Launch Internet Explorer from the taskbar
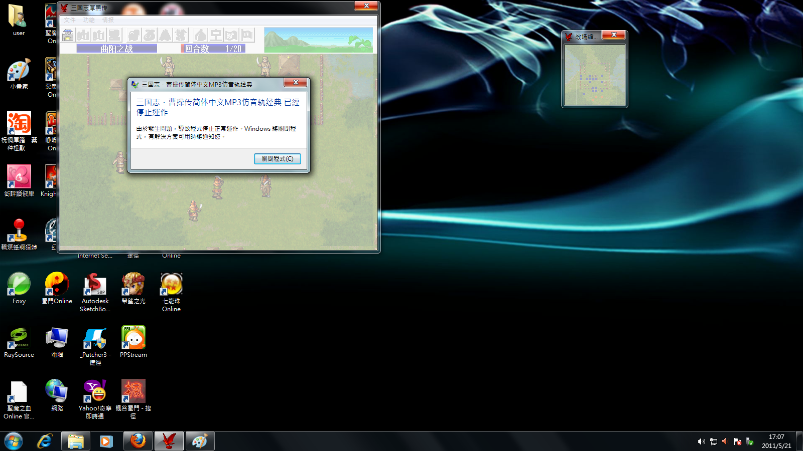The width and height of the screenshot is (803, 451). pos(45,441)
